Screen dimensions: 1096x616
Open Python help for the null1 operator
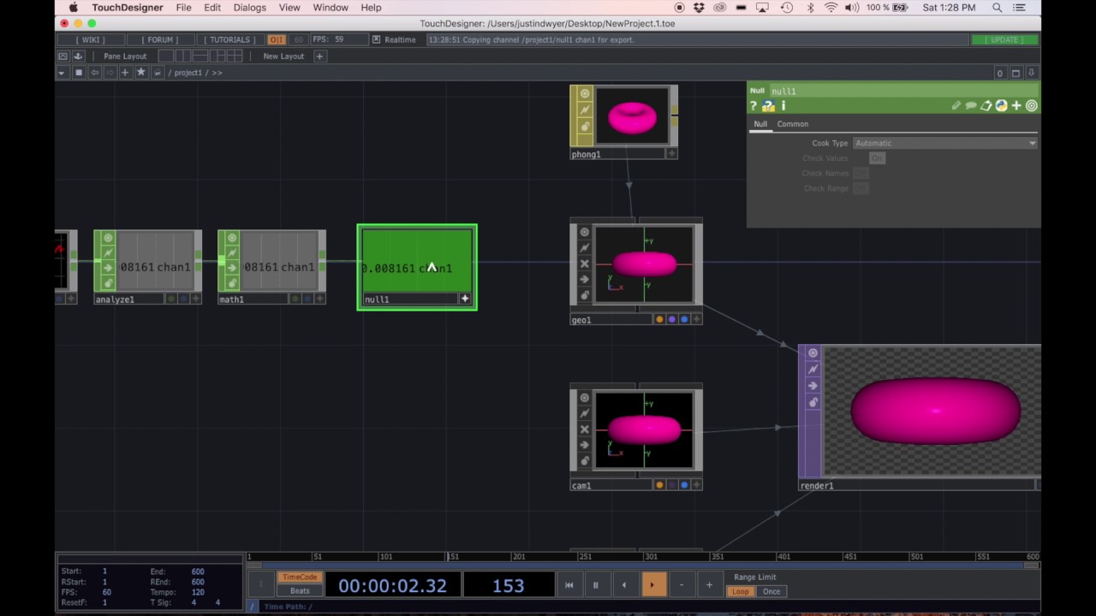768,106
